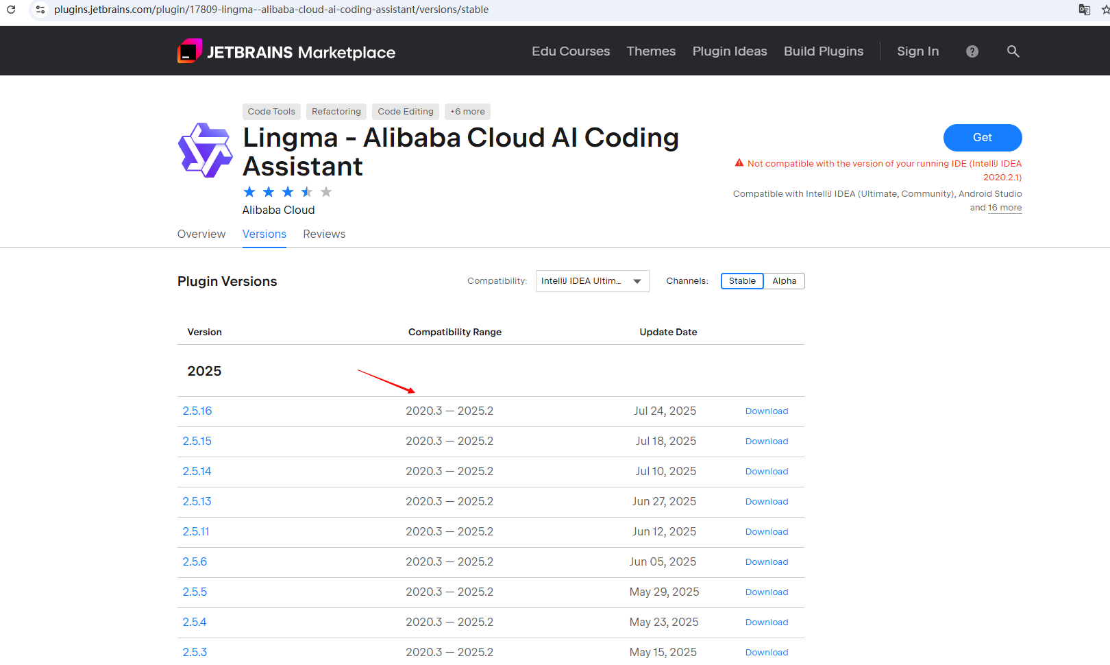Viewport: 1110px width, 665px height.
Task: Click the Jun 27, 2025 update date
Action: click(664, 502)
